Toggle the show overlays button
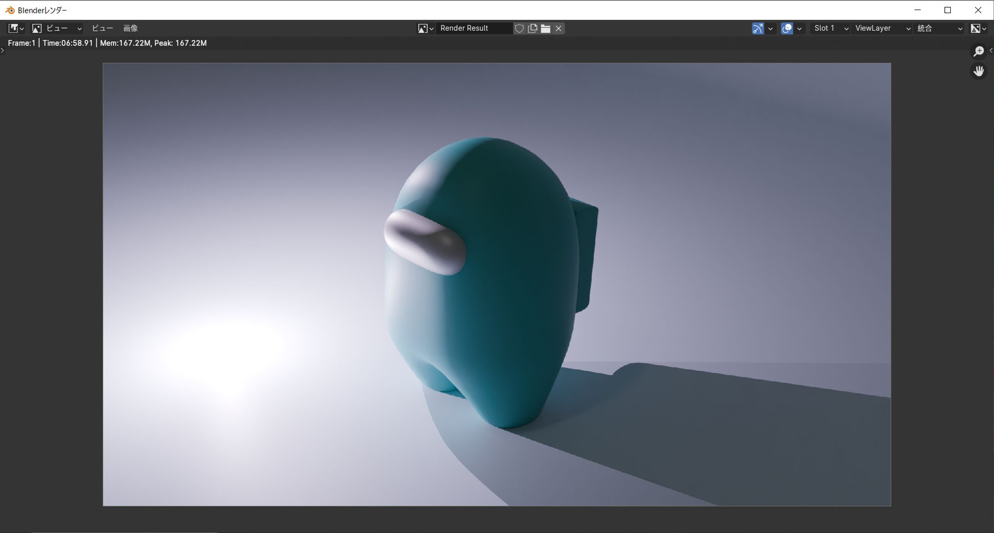Image resolution: width=994 pixels, height=533 pixels. [786, 28]
